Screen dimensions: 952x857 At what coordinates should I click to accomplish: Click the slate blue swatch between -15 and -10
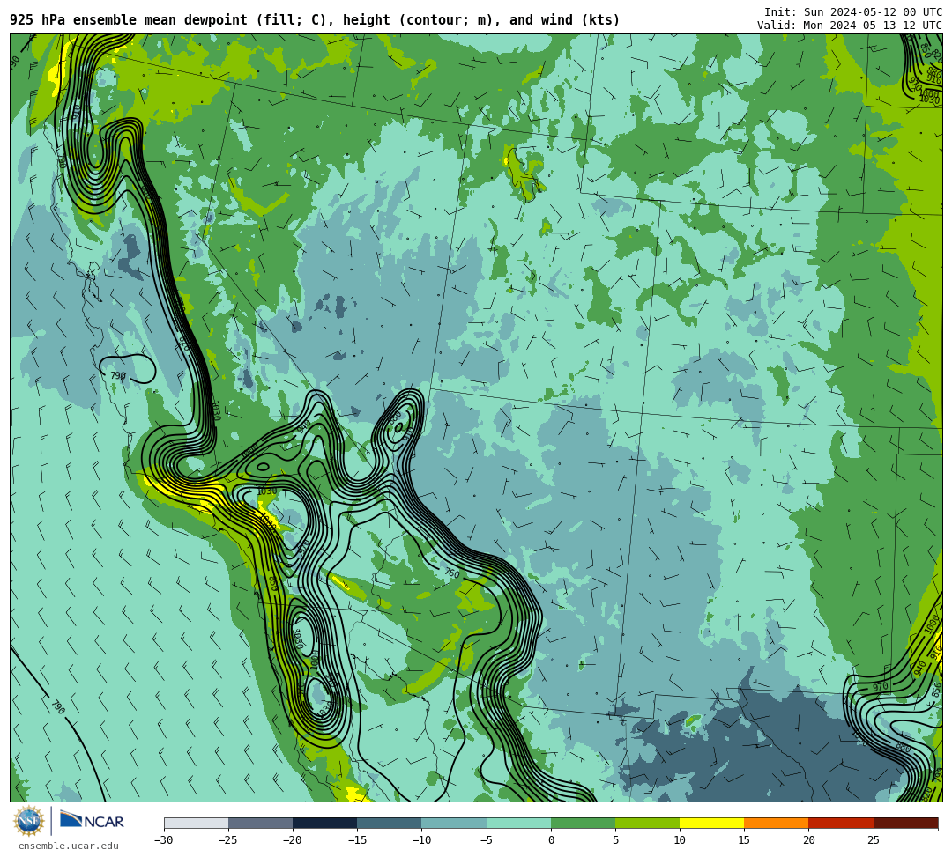tap(390, 823)
